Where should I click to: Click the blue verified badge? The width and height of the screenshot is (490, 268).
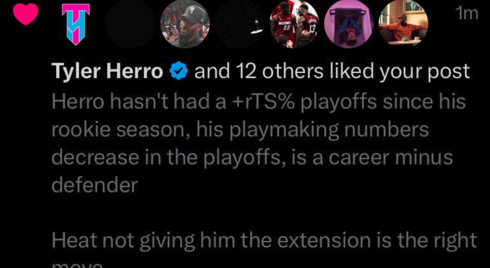[x=179, y=71]
